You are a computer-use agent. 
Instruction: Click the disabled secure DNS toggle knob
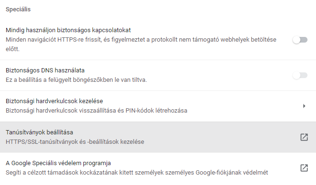pos(297,76)
